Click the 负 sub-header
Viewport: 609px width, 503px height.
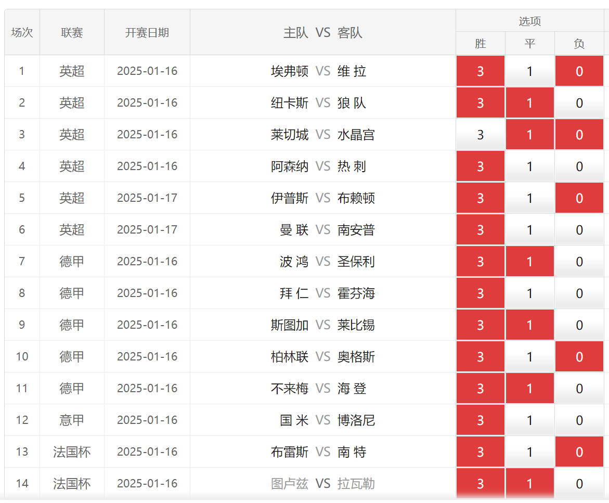pyautogui.click(x=579, y=44)
